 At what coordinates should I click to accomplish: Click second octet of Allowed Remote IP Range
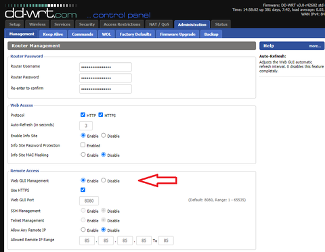pyautogui.click(x=106, y=241)
